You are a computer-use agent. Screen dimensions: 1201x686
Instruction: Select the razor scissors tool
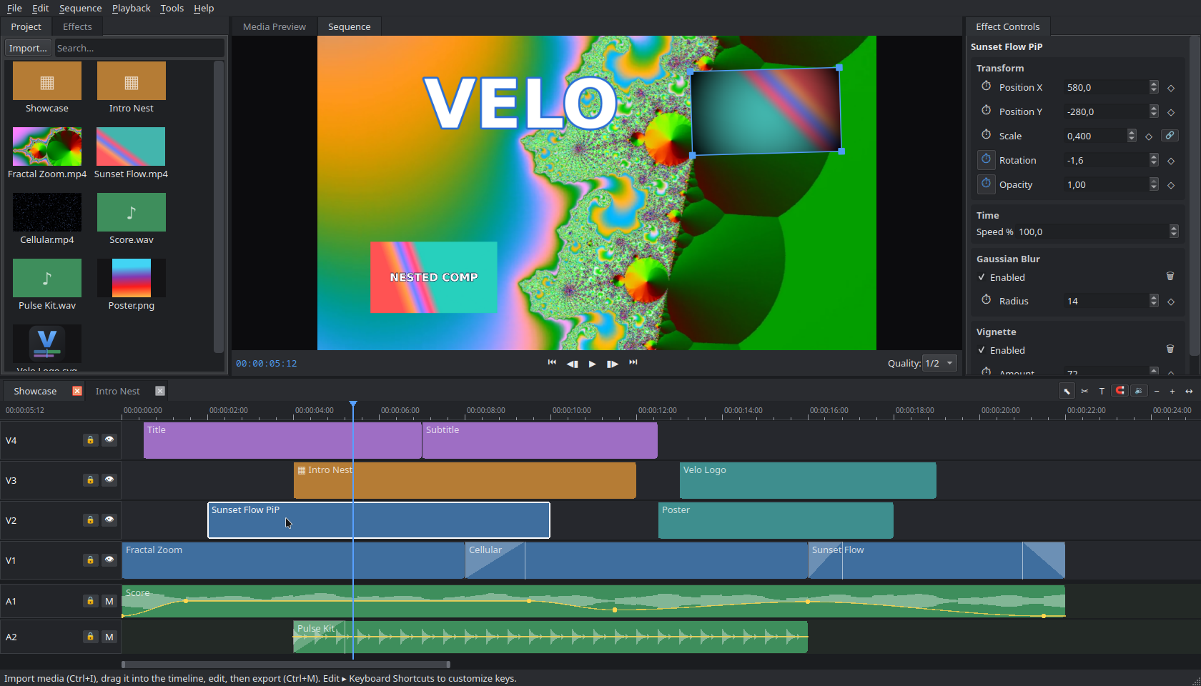[1084, 391]
